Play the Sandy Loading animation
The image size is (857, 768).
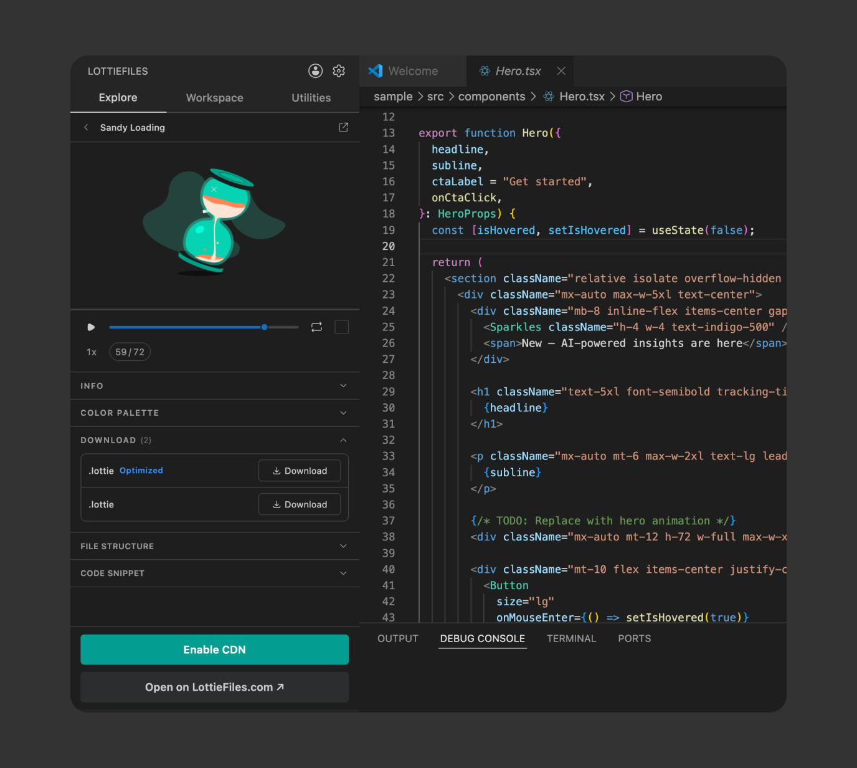coord(91,327)
